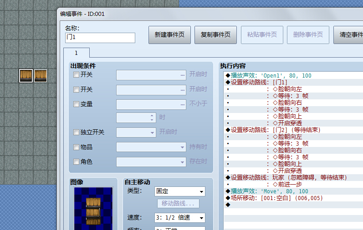Click 新建事件页 button
The width and height of the screenshot is (363, 230).
click(x=169, y=35)
